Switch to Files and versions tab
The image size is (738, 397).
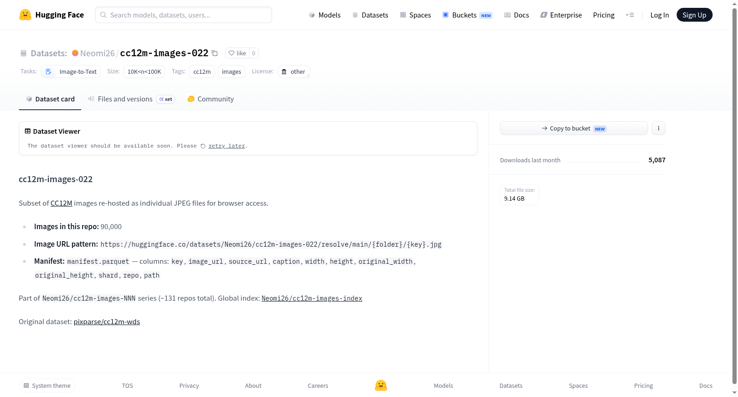tap(131, 99)
